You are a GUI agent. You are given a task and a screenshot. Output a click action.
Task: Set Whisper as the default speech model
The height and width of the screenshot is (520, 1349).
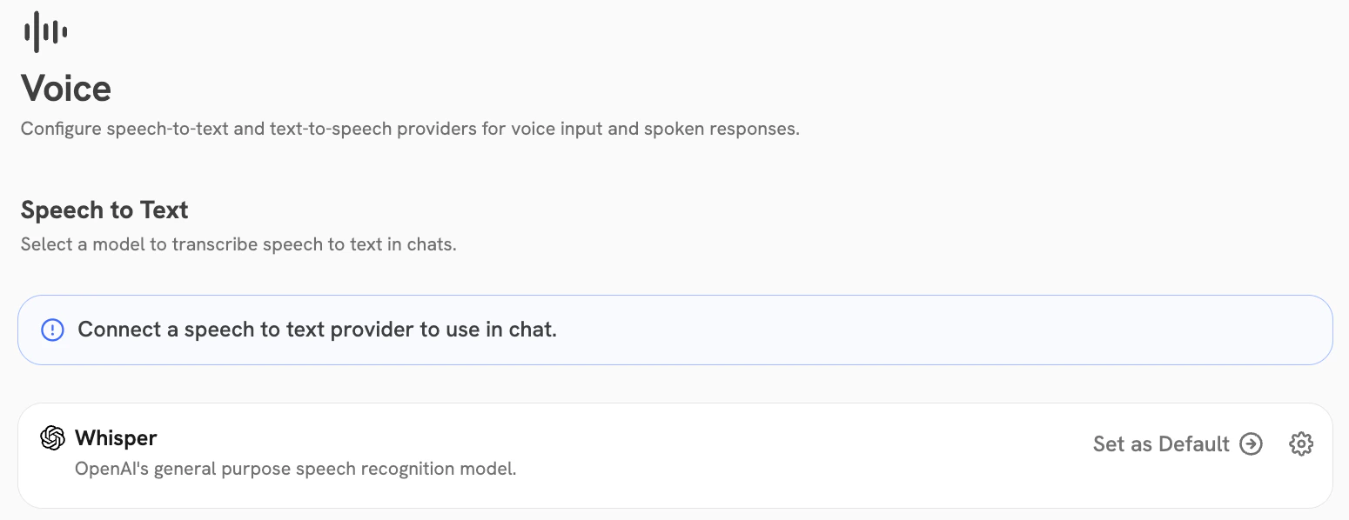coord(1160,443)
